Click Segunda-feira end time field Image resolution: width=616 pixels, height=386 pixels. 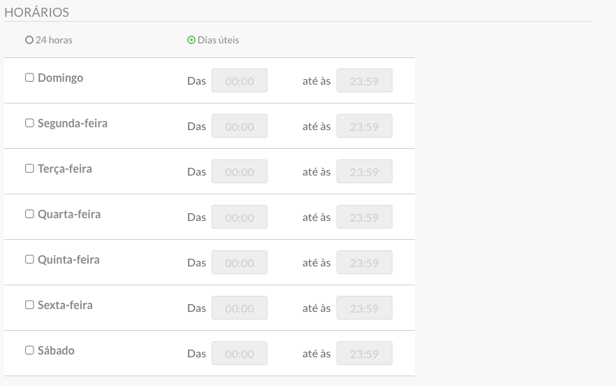364,126
